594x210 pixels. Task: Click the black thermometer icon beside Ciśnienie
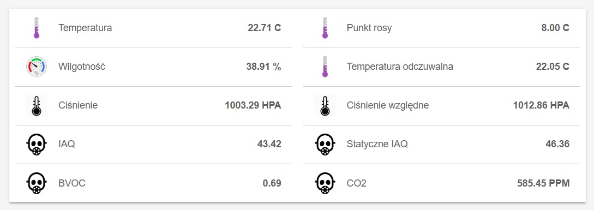pos(37,105)
